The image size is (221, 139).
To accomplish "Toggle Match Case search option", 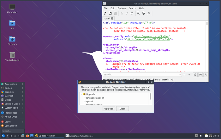I will [x=195, y=75].
